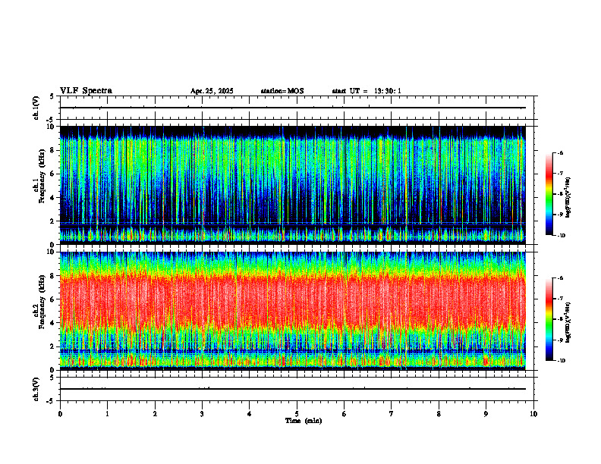Click the log(PSD) label beside ch.1 color bar
This screenshot has height=464, width=601.
coord(568,197)
